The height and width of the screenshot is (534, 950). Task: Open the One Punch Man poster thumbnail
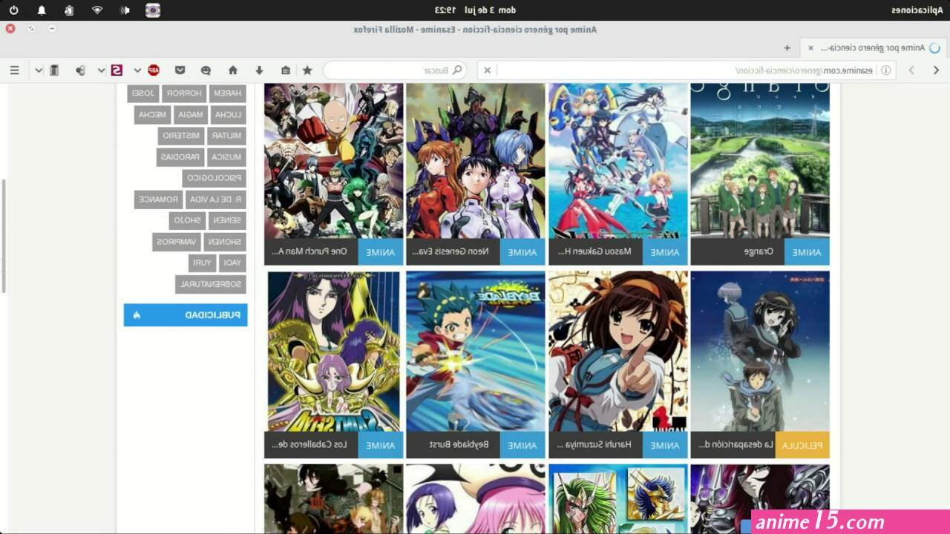coord(334,161)
